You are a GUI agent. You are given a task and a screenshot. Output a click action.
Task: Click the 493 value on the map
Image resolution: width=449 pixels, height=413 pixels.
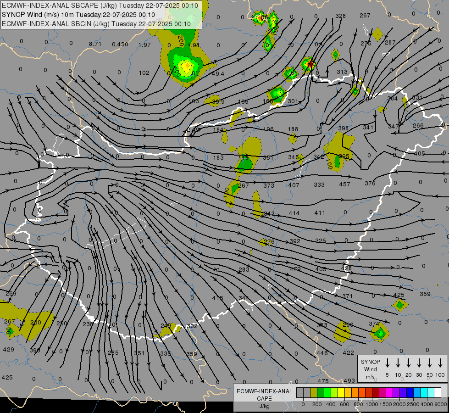pyautogui.click(x=349, y=380)
